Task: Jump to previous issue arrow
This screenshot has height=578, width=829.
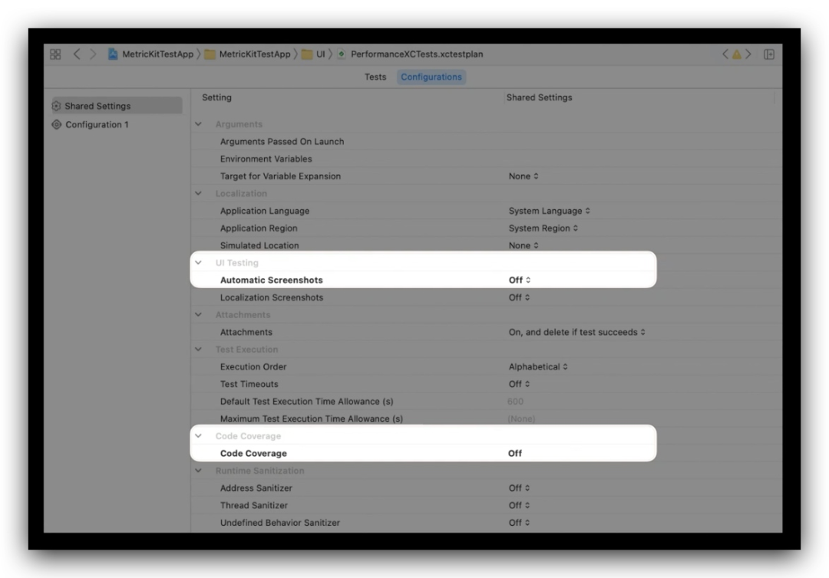Action: pos(725,54)
